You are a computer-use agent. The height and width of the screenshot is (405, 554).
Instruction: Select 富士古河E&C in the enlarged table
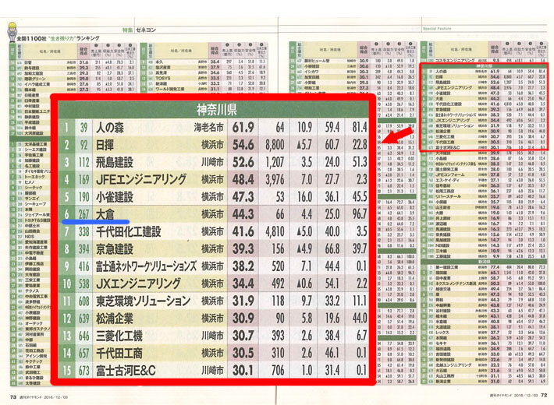[126, 371]
